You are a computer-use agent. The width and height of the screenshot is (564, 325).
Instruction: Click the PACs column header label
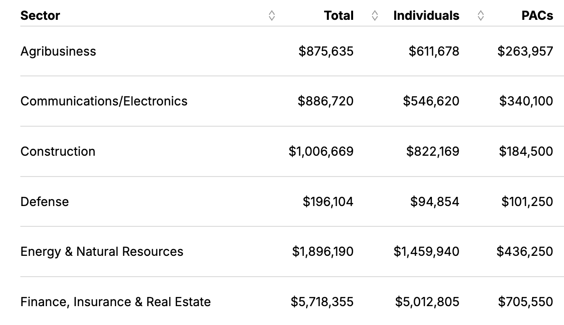tap(537, 15)
